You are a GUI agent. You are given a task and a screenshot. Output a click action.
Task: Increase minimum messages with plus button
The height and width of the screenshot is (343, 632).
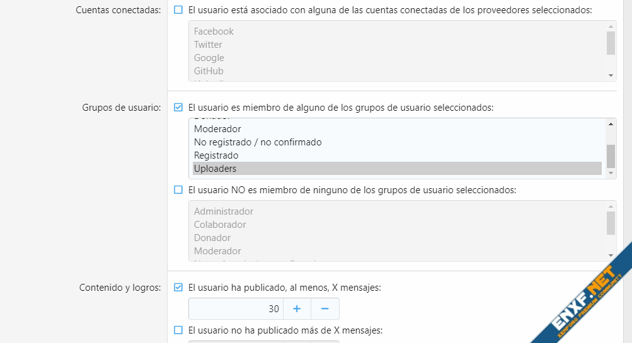click(297, 309)
